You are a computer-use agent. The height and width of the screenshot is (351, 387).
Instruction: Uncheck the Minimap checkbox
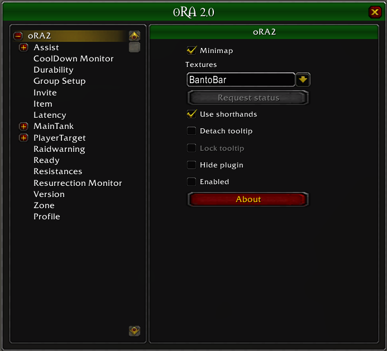click(x=192, y=50)
